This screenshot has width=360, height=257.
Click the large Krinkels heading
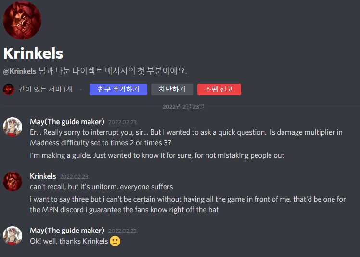(x=33, y=53)
